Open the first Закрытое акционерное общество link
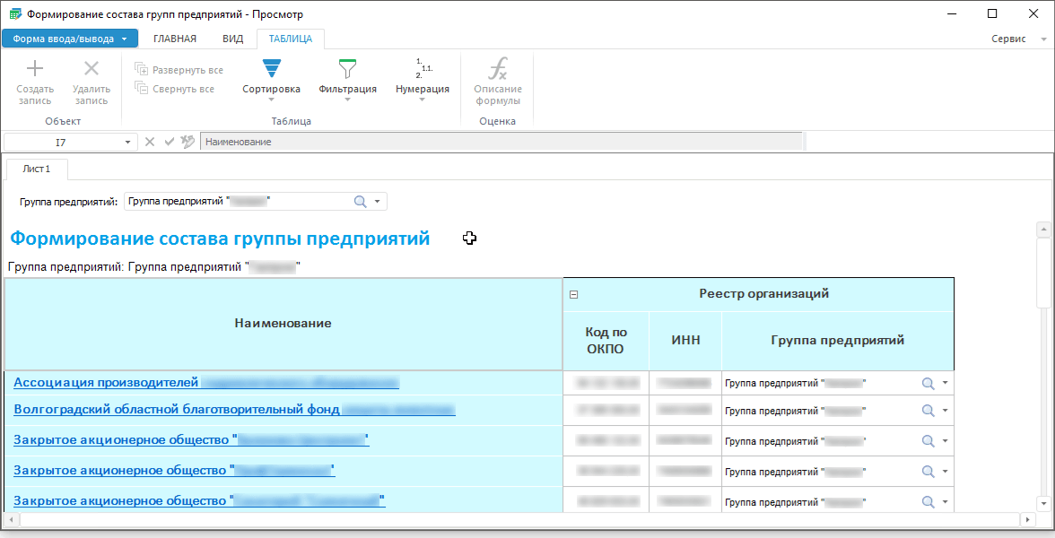The image size is (1055, 538). pyautogui.click(x=191, y=439)
